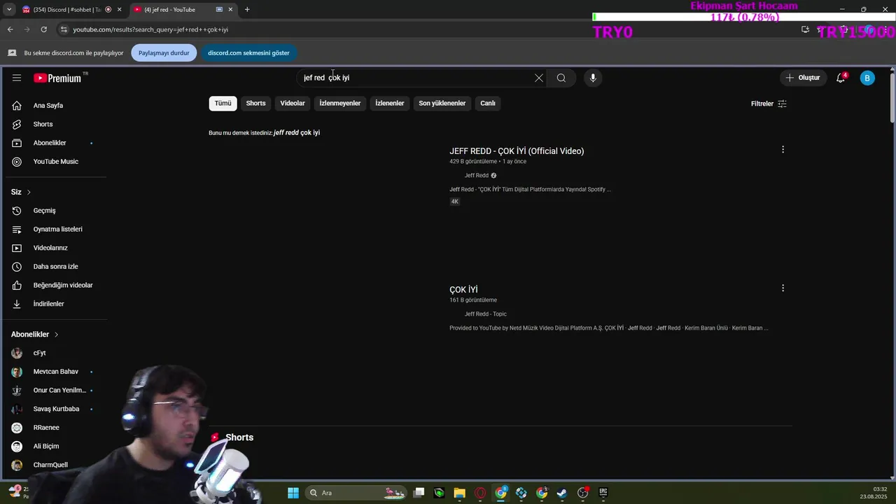This screenshot has height=504, width=896.
Task: Click the magnifier search button
Action: 561,78
